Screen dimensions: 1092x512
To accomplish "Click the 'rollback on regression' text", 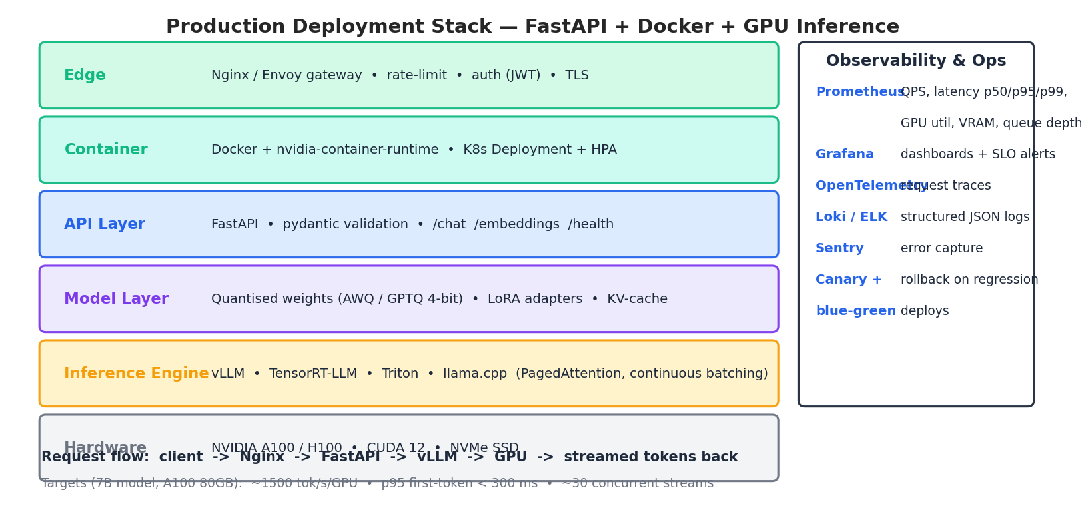I will pyautogui.click(x=969, y=280).
